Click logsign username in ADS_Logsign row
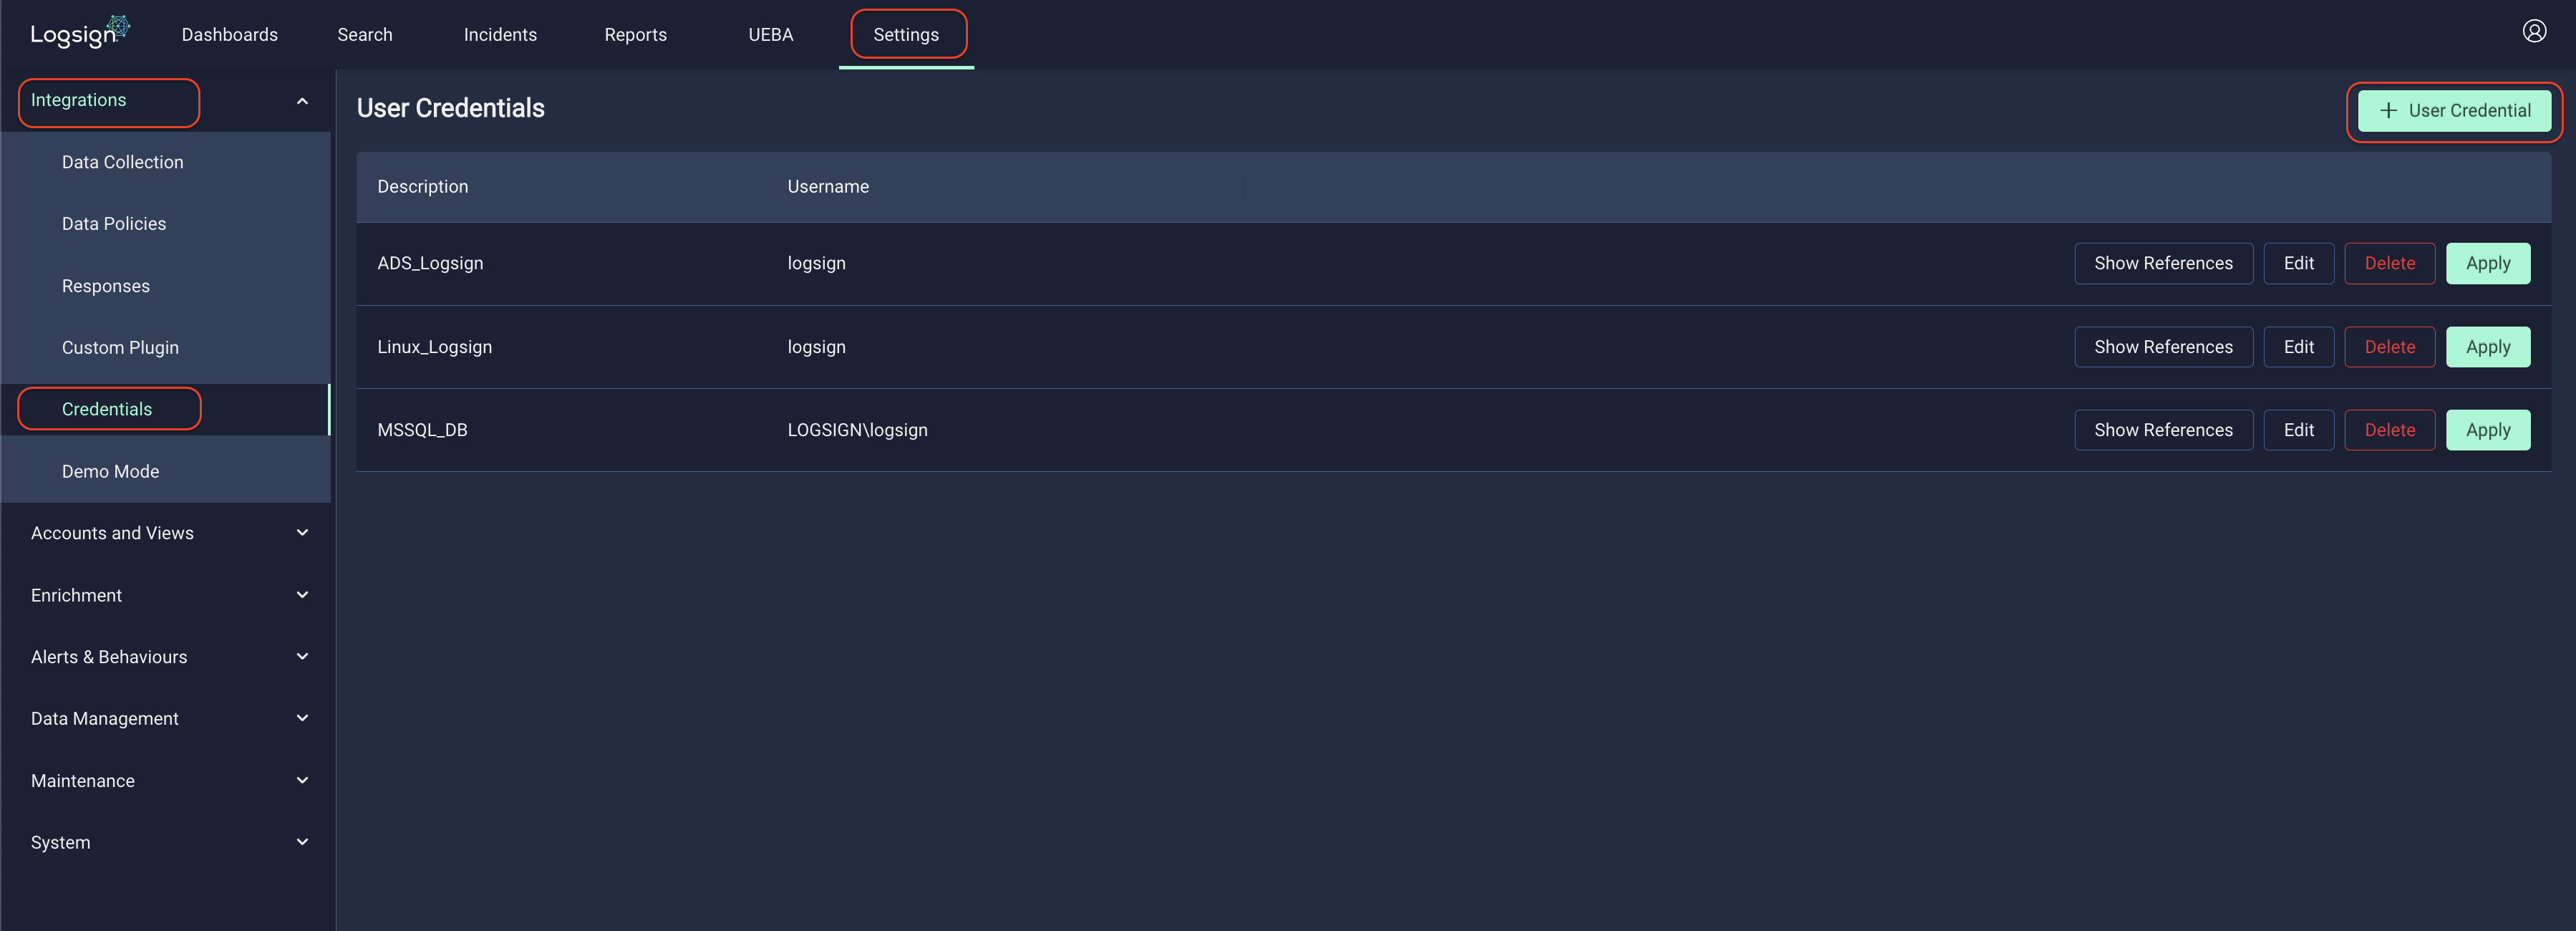 (x=816, y=264)
